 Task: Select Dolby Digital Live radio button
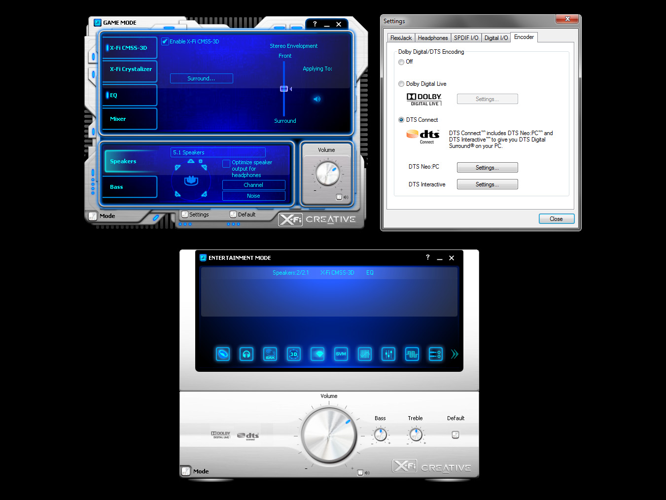(401, 84)
